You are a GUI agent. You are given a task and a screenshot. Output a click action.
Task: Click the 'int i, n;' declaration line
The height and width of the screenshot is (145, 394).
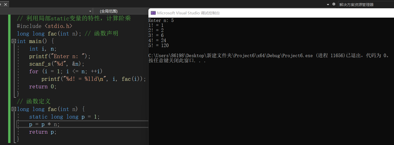(43, 49)
